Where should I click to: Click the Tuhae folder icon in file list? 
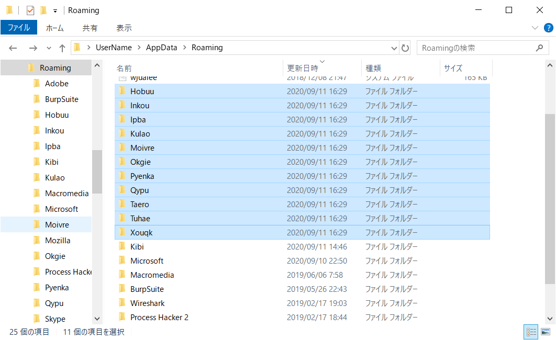tap(122, 218)
